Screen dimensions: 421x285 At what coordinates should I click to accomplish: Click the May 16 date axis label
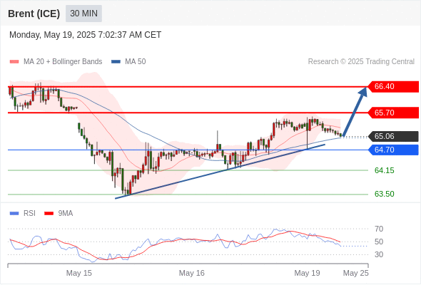(x=192, y=273)
